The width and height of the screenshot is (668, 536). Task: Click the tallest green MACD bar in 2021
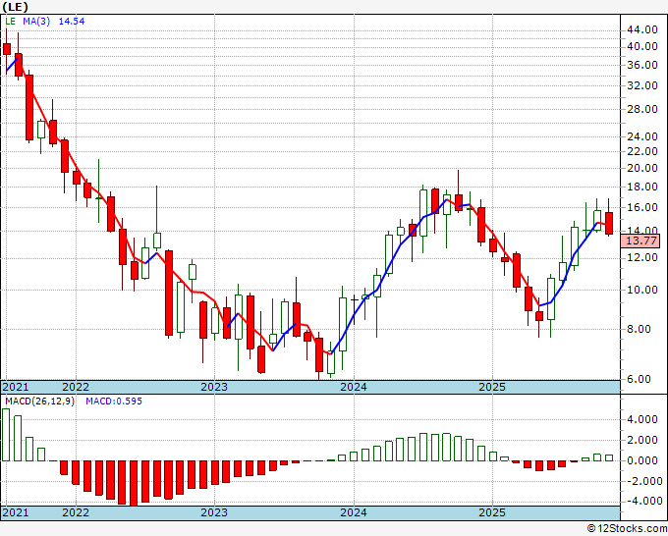pyautogui.click(x=6, y=435)
